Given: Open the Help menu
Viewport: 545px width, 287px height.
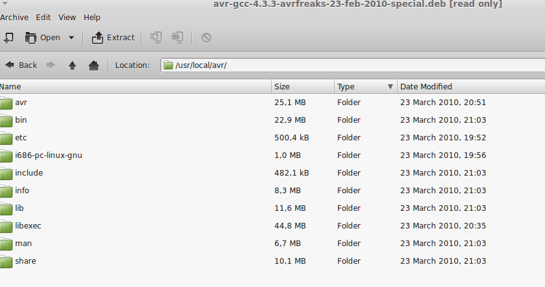Looking at the screenshot, I should 92,18.
